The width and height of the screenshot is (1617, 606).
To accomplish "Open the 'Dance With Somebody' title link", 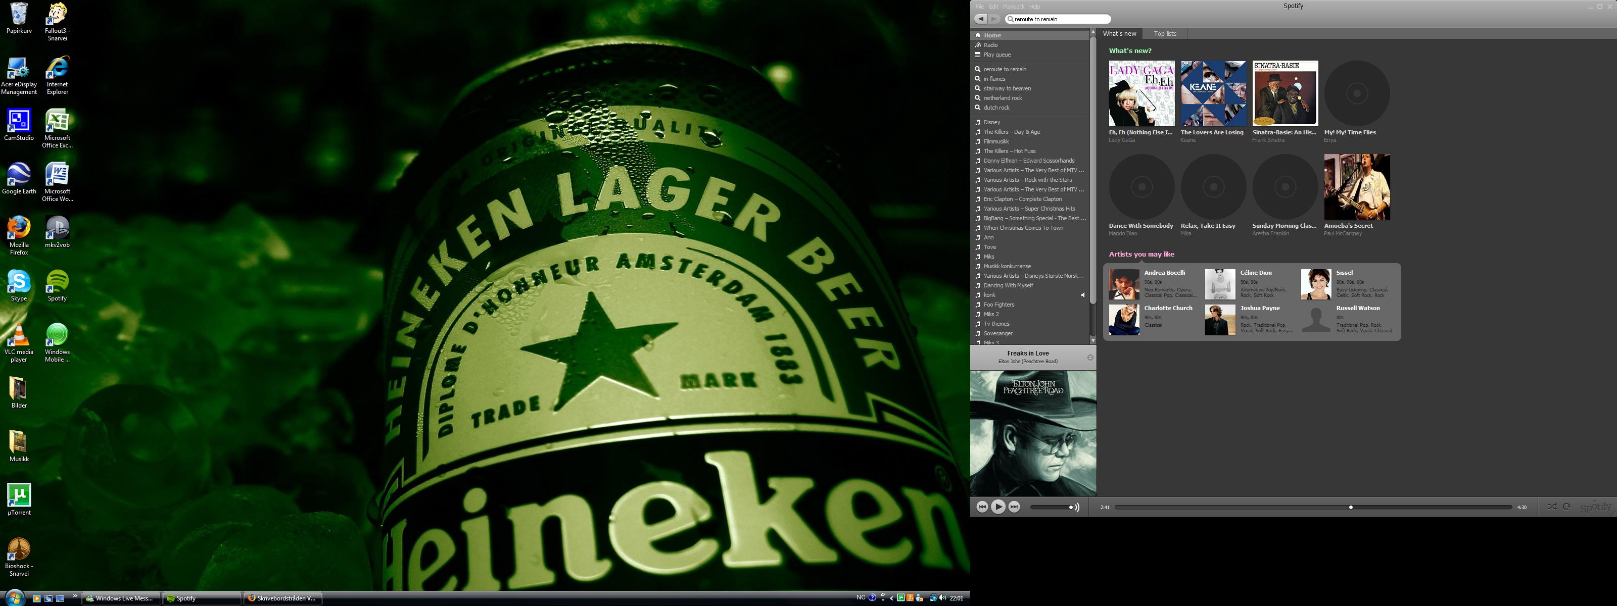I will [x=1140, y=226].
